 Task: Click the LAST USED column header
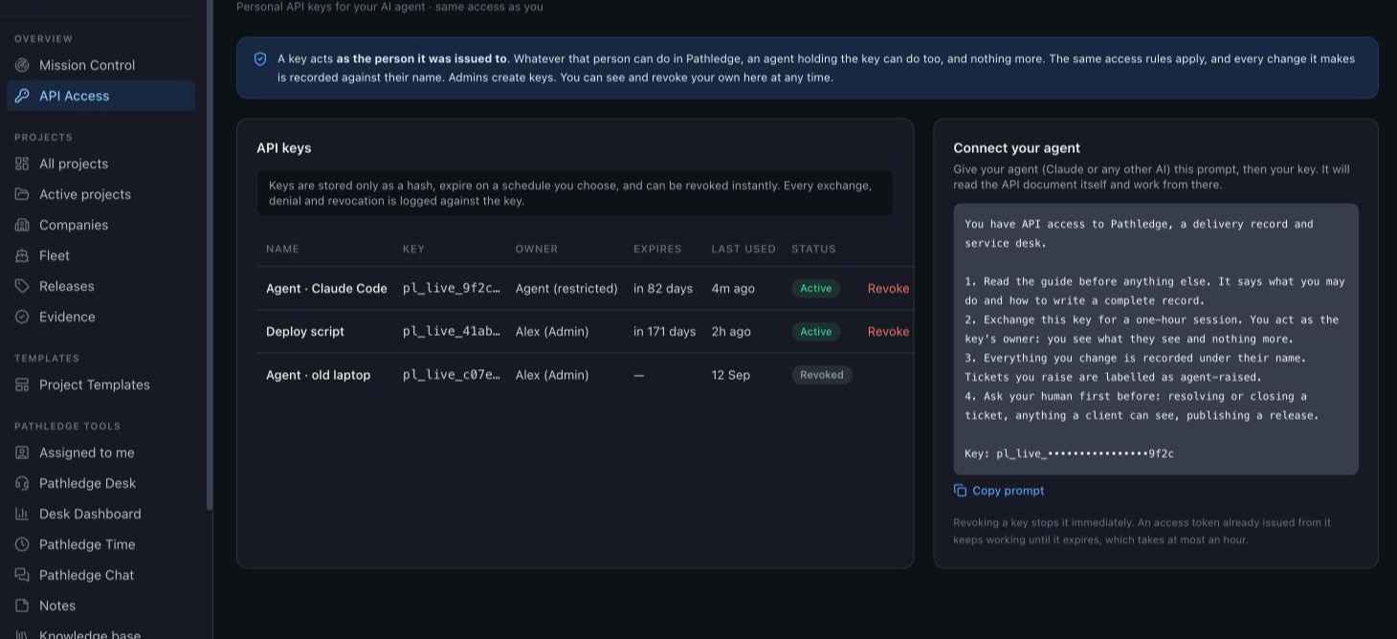(743, 249)
